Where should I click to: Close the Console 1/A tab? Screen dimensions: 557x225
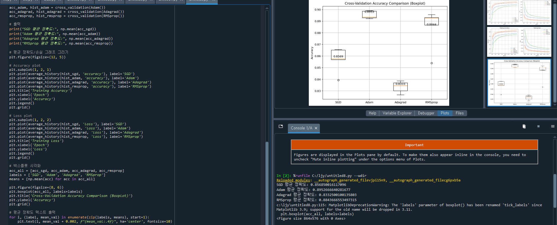tap(316, 128)
